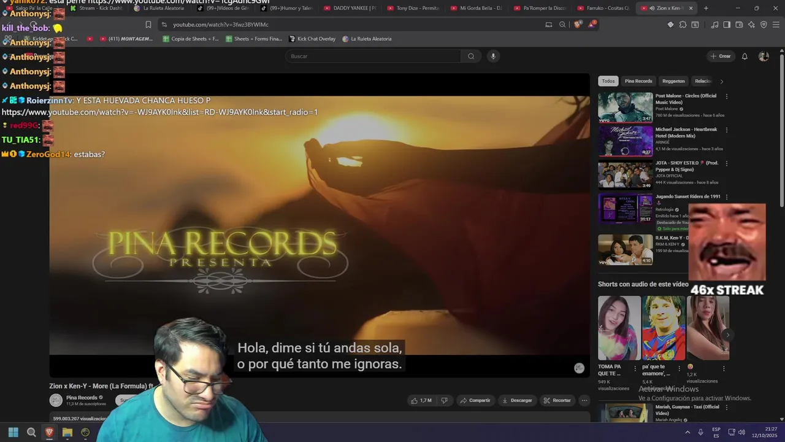This screenshot has height=442, width=785.
Task: Click the Compartir share button
Action: (x=475, y=400)
